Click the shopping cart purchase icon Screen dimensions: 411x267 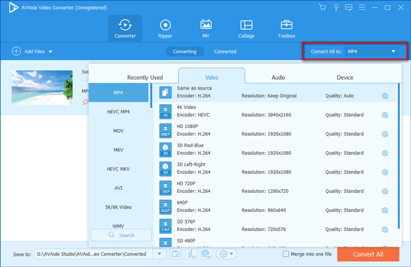322,8
